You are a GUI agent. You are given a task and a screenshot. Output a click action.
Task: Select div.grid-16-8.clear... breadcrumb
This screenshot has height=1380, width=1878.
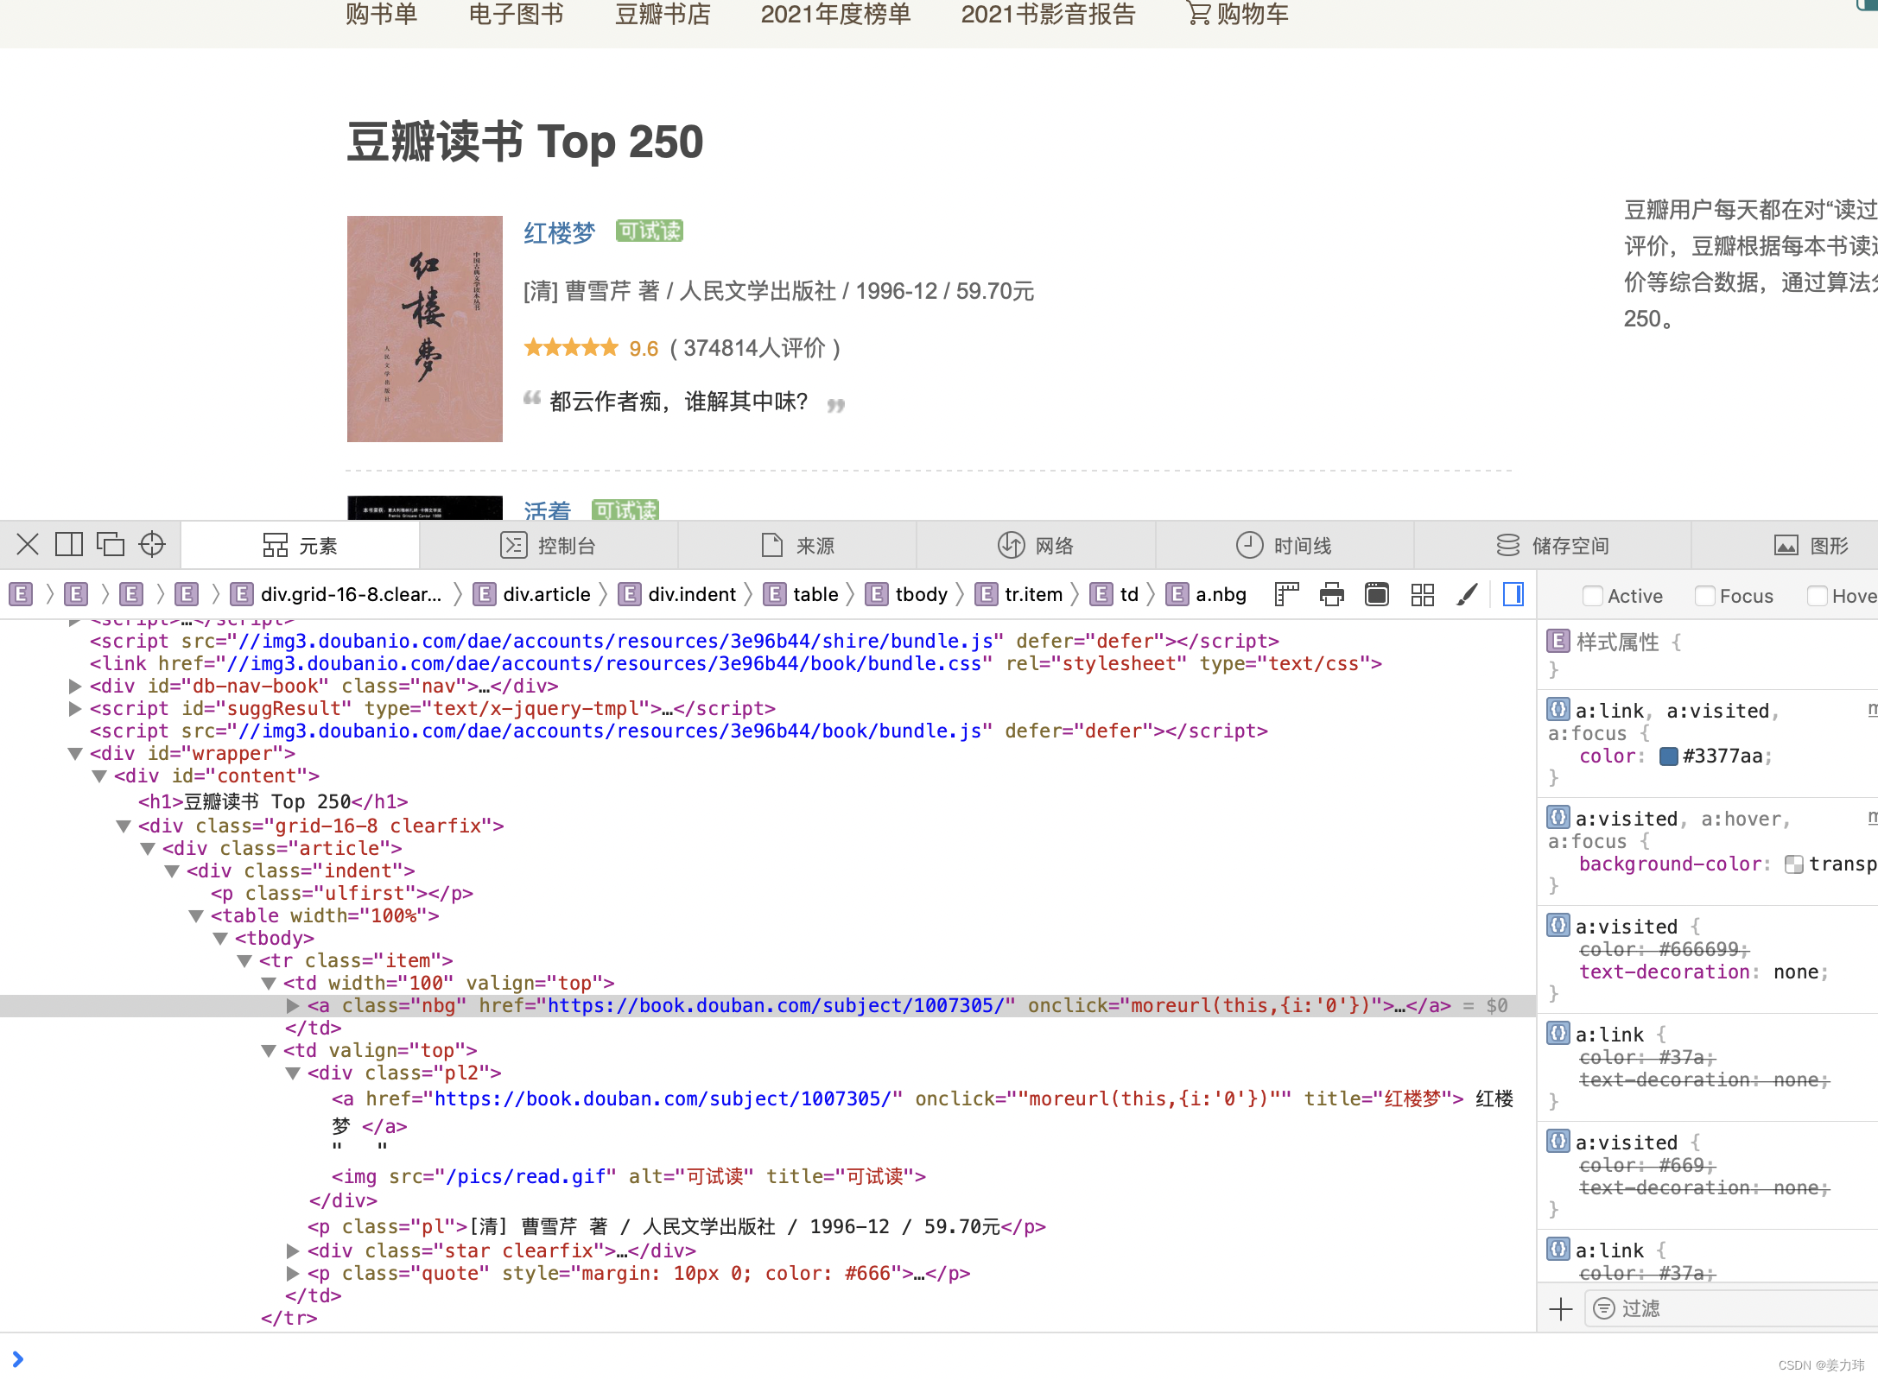pyautogui.click(x=338, y=594)
